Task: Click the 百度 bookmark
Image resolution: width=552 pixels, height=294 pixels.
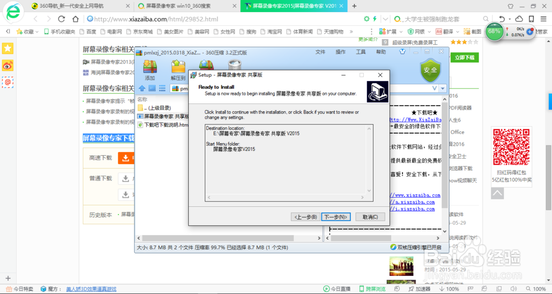Action: 88,31
